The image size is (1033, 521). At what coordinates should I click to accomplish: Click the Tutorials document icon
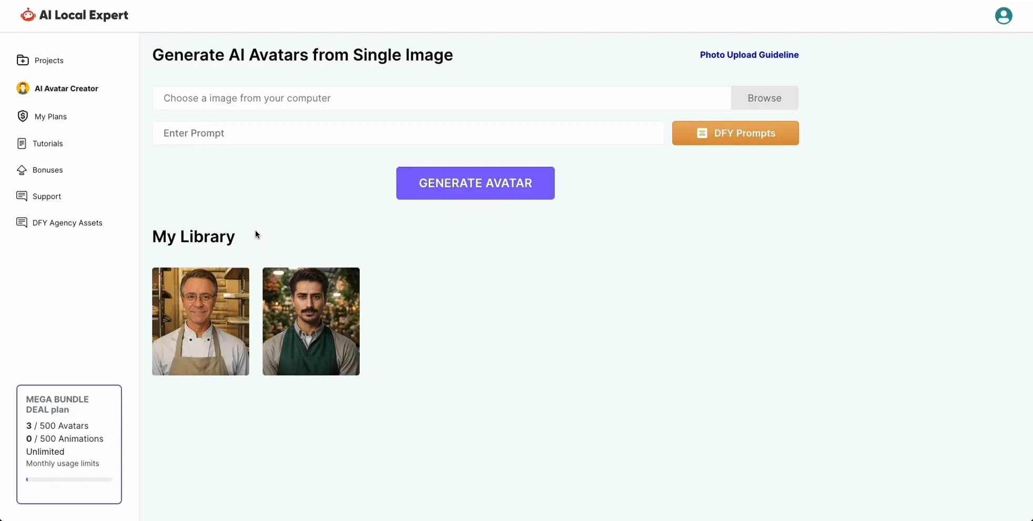[x=22, y=143]
